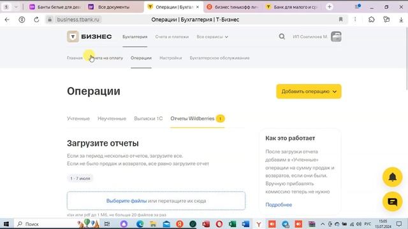
Task: Open Alice assistant purple icon on taskbar
Action: [124, 224]
